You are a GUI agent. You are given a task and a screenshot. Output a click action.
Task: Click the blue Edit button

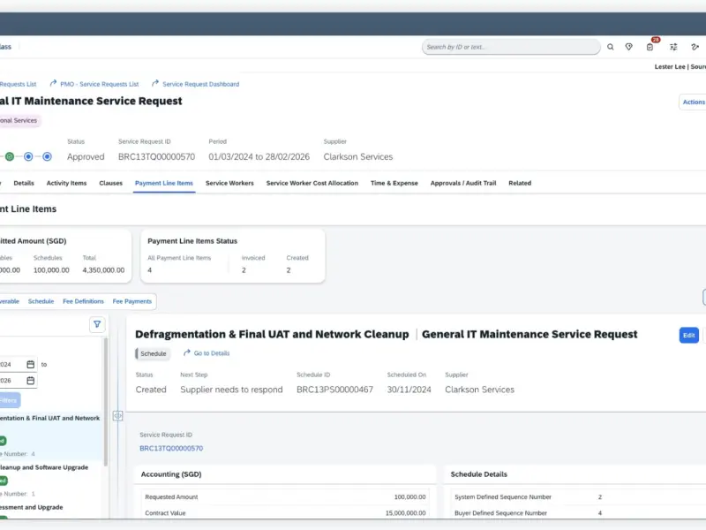pos(688,335)
